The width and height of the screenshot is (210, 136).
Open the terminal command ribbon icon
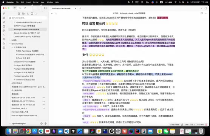(x=4, y=35)
